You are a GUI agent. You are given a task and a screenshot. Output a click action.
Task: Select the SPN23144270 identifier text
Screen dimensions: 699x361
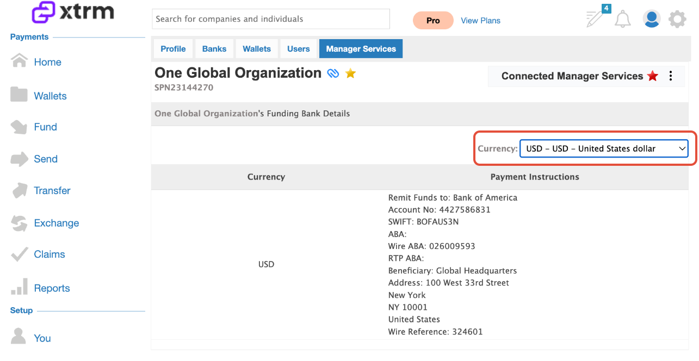[184, 88]
